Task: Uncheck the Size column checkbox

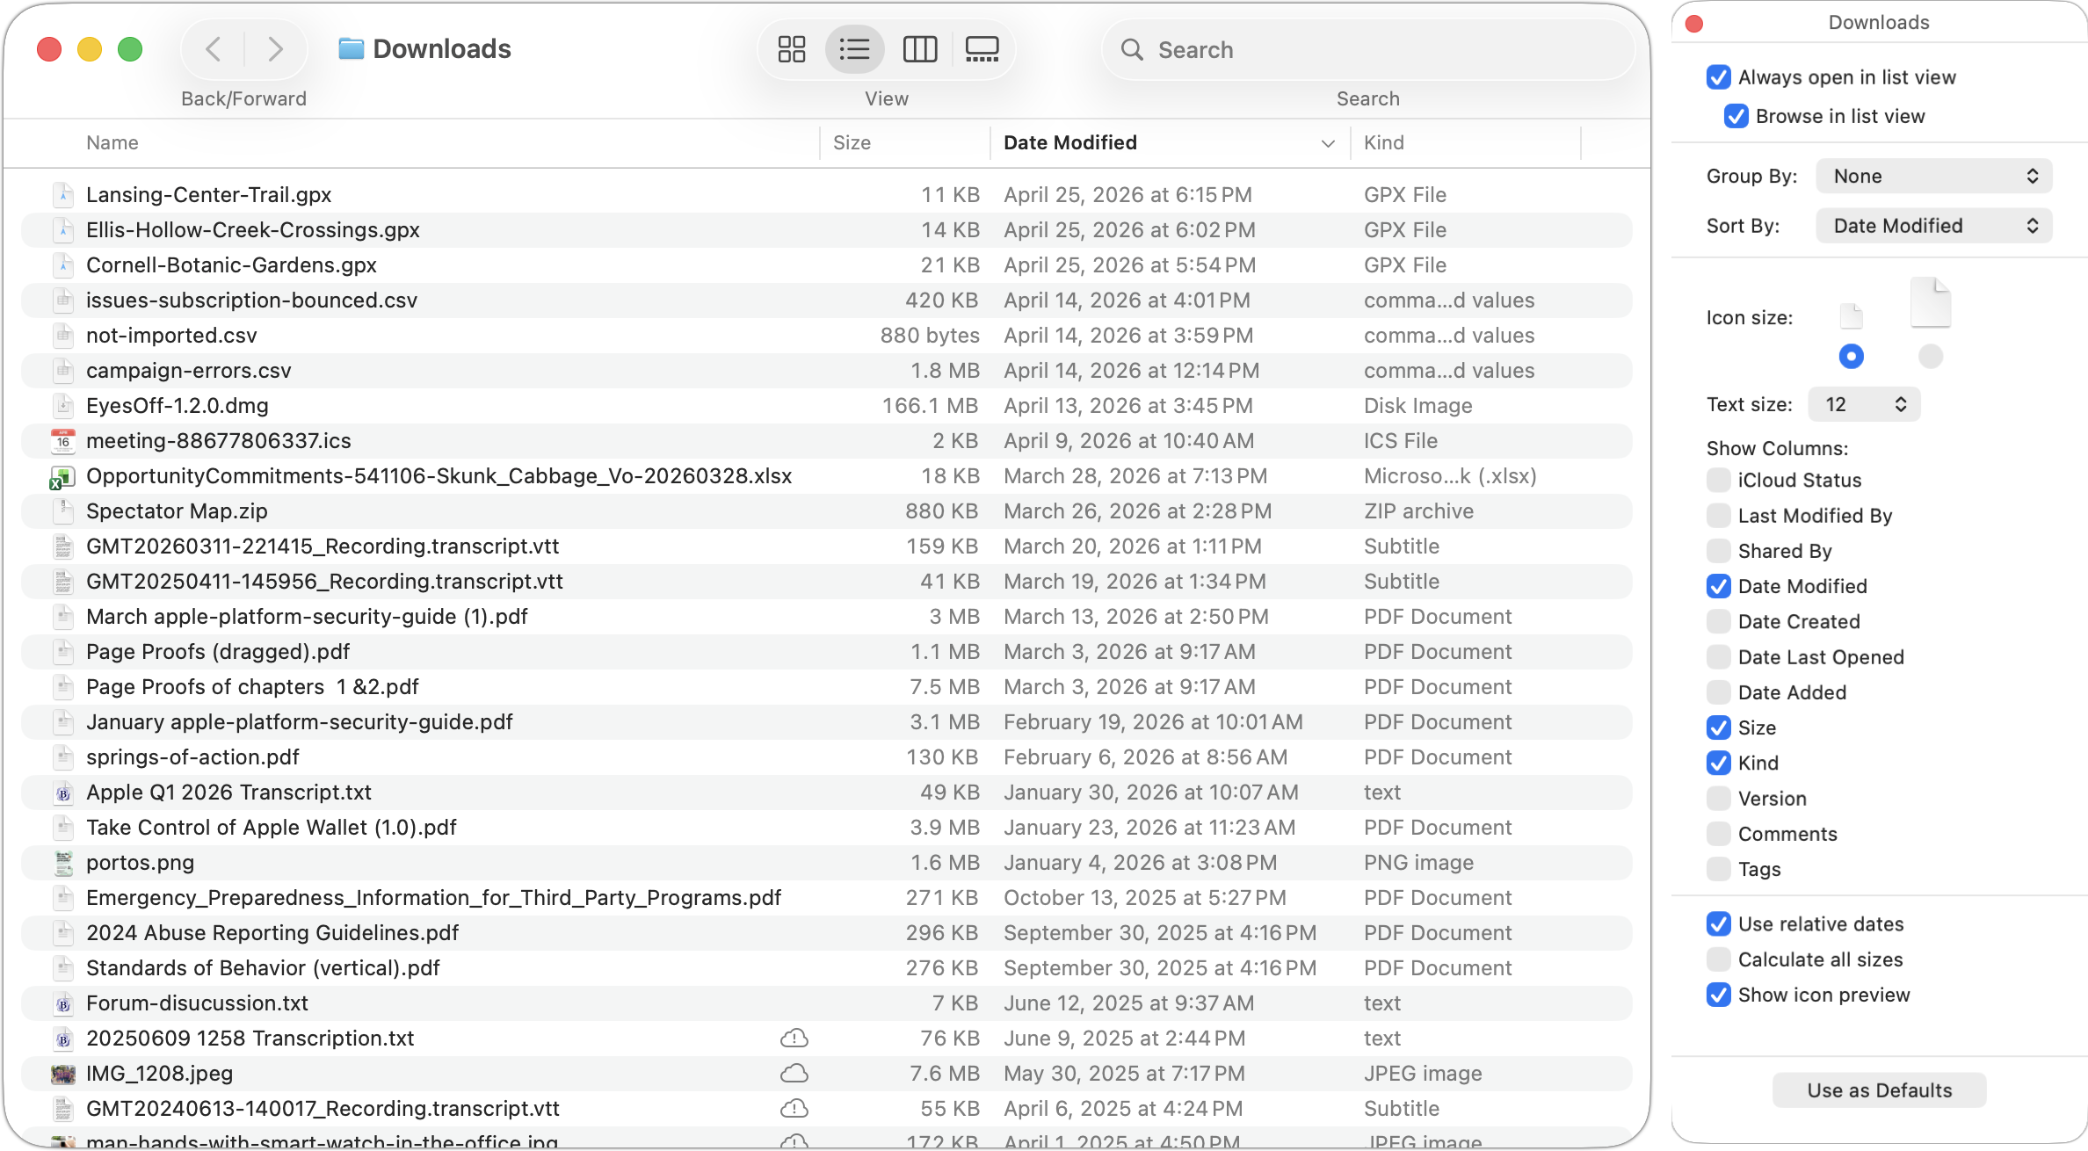Action: 1719,728
